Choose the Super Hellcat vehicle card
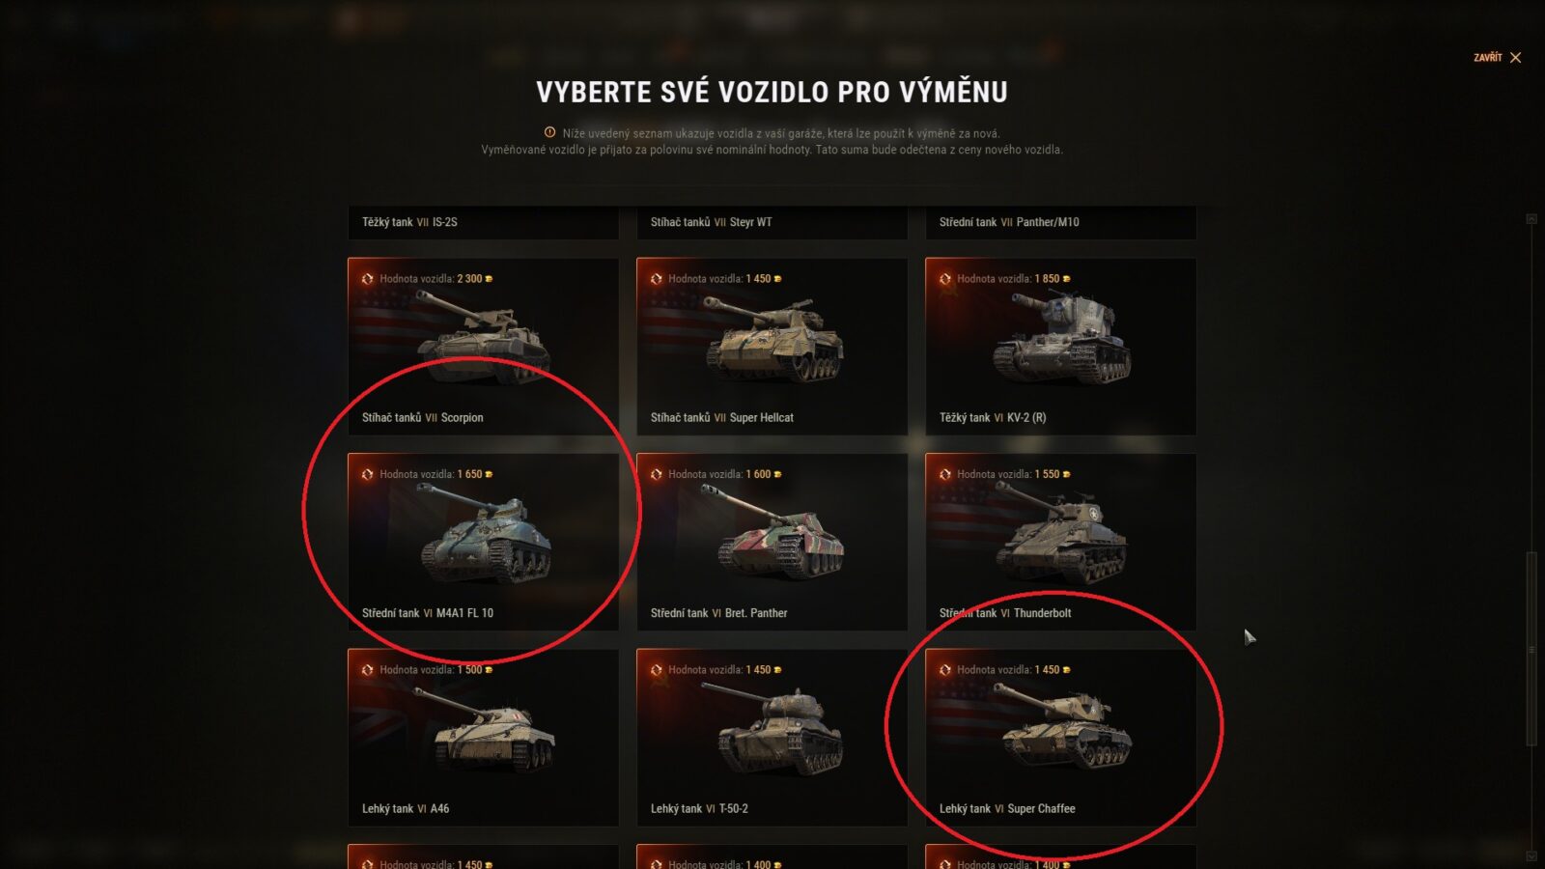Image resolution: width=1545 pixels, height=869 pixels. [x=772, y=346]
